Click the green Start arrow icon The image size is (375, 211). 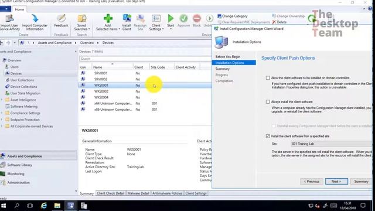click(171, 18)
